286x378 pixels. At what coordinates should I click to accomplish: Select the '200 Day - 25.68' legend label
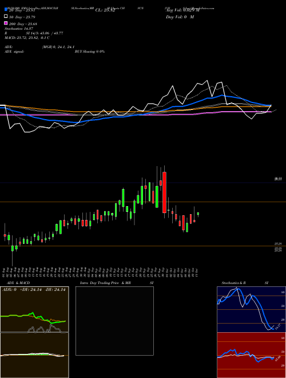click(x=23, y=24)
